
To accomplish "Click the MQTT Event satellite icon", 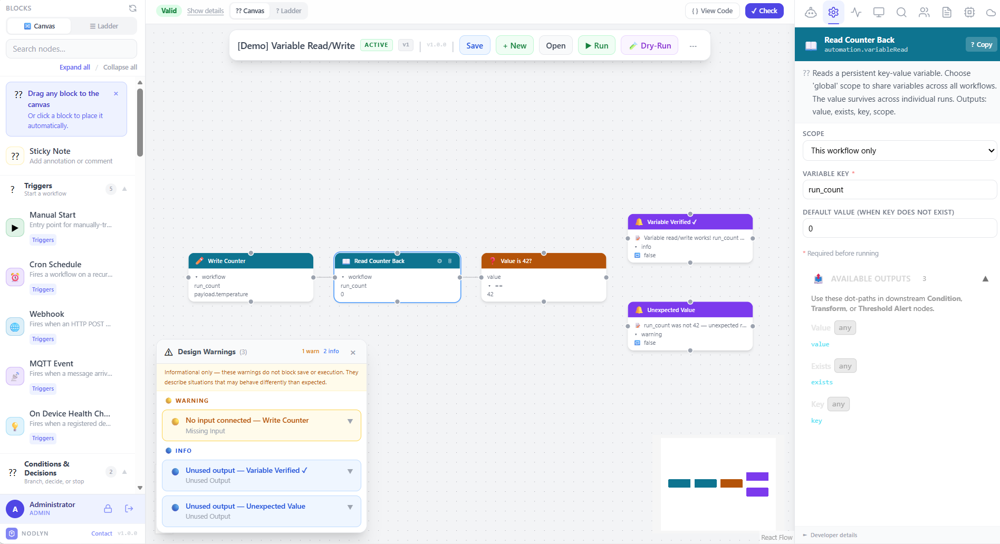I will pyautogui.click(x=15, y=376).
